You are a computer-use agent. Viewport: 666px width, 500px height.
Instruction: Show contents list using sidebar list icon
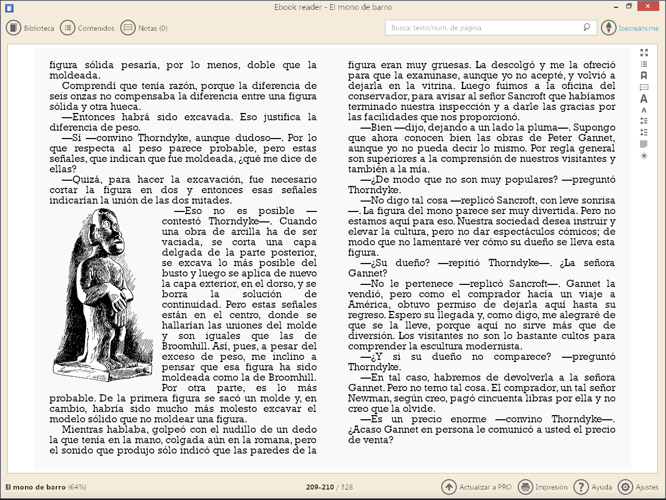coord(644,64)
